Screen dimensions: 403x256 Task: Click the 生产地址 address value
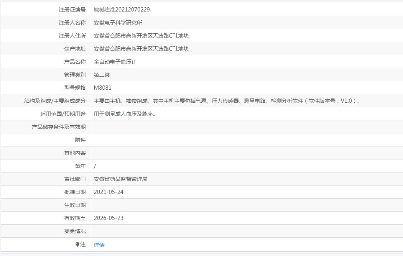click(x=141, y=49)
